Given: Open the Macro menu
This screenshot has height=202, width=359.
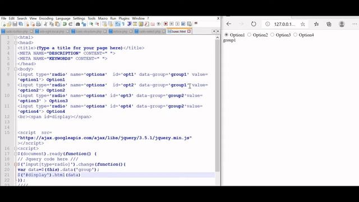Looking at the screenshot, I should (x=103, y=19).
